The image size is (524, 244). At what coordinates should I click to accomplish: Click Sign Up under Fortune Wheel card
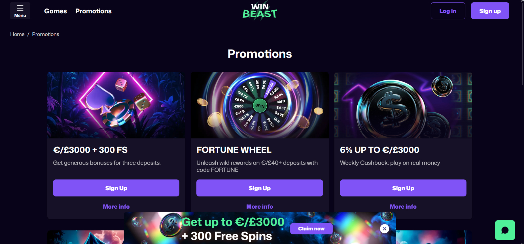[x=260, y=188]
